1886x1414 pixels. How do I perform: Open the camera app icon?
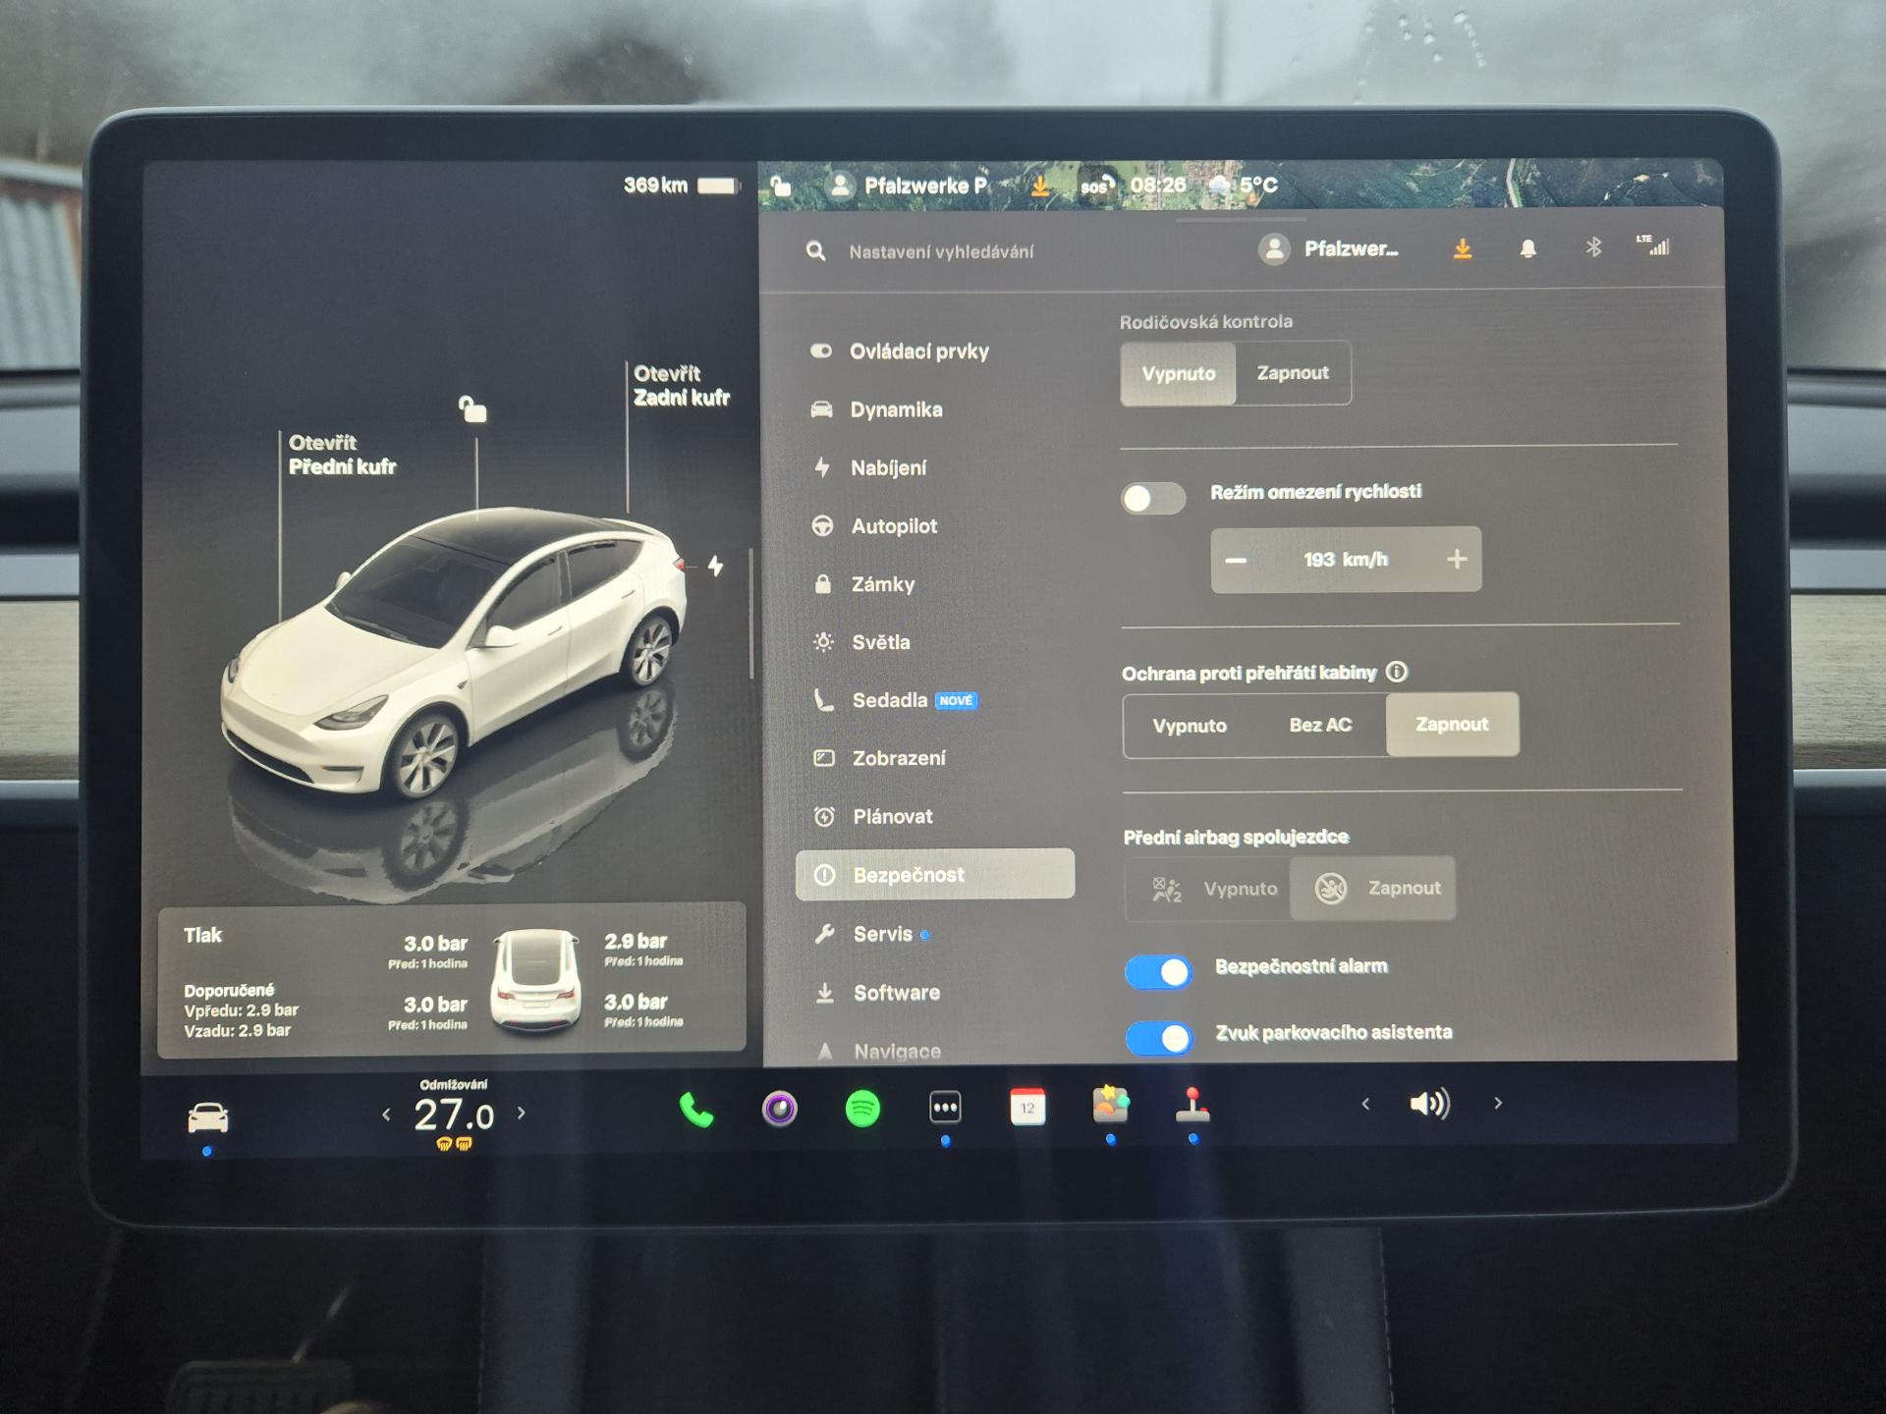(x=780, y=1110)
